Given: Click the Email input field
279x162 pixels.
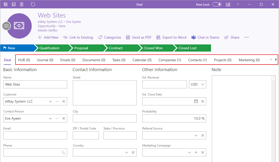Looking at the screenshot, I should [x=35, y=135].
